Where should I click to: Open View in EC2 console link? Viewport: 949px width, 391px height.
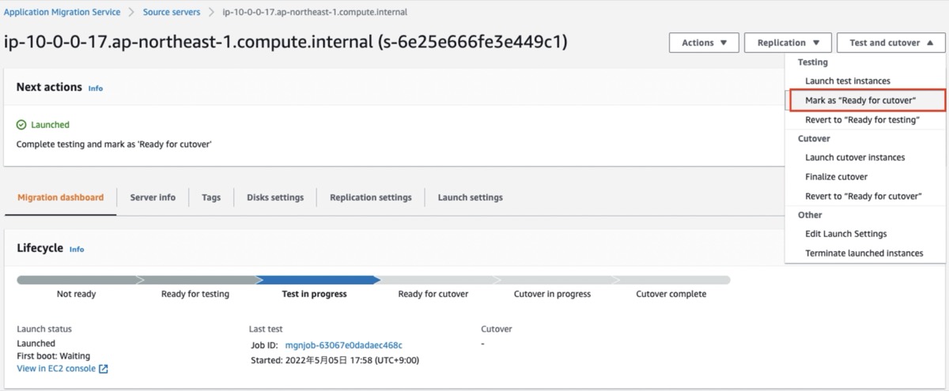[56, 369]
